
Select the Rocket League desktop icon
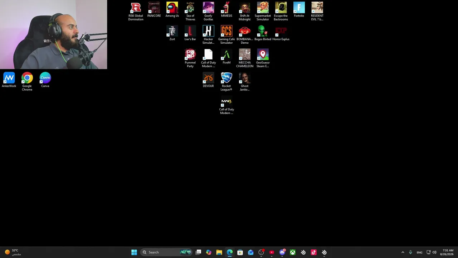(x=226, y=82)
